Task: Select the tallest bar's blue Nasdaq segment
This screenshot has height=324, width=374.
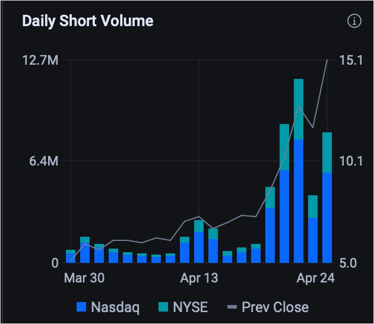Action: [x=299, y=201]
